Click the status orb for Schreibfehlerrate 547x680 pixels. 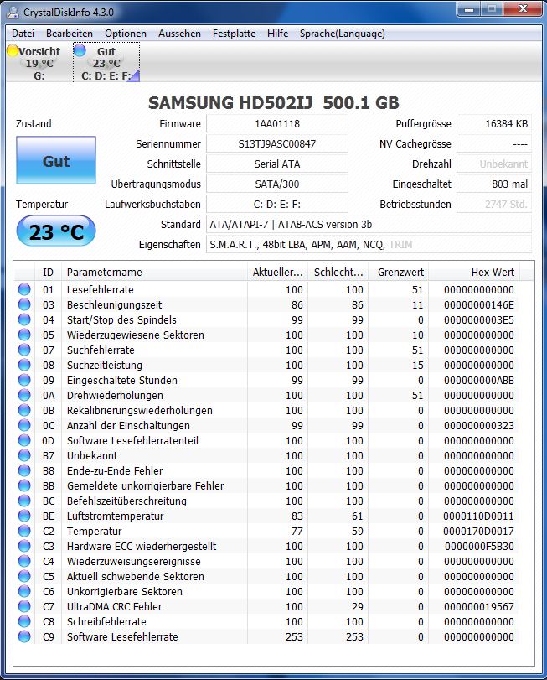(x=24, y=621)
